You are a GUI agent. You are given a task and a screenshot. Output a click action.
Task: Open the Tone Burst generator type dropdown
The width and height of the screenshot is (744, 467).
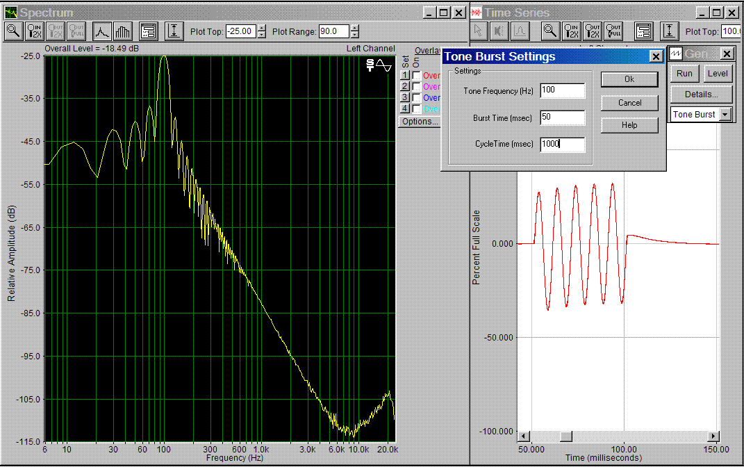(725, 115)
